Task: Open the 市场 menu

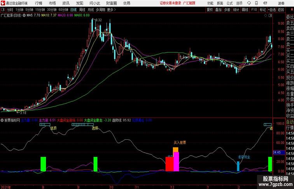Action: point(52,3)
